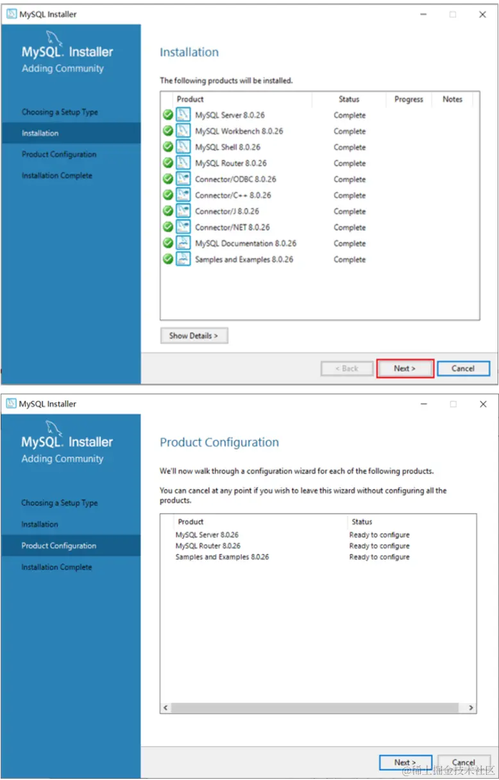Click Next button in Product Configuration window
The image size is (499, 780).
(405, 762)
